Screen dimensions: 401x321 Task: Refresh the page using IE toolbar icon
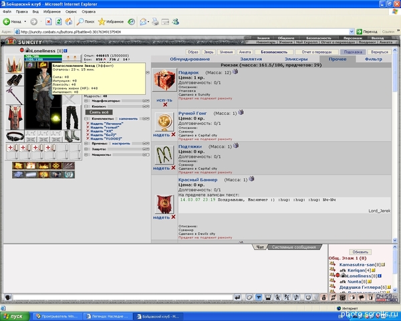click(59, 22)
